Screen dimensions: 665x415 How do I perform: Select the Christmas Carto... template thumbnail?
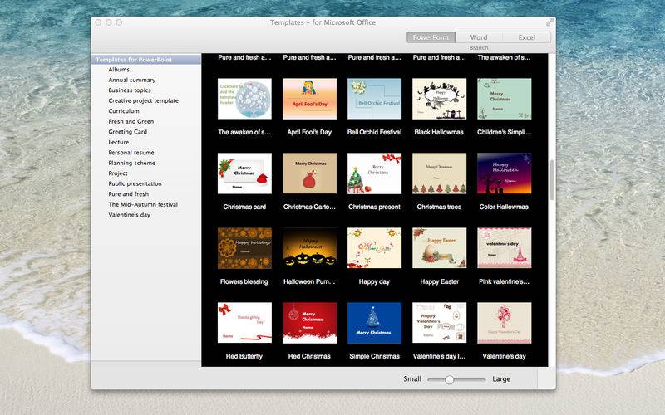point(309,173)
